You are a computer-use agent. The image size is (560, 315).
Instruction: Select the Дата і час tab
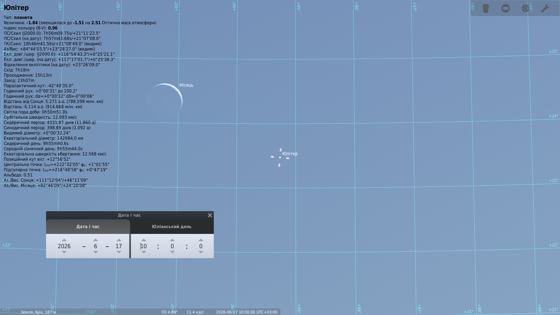pyautogui.click(x=88, y=227)
